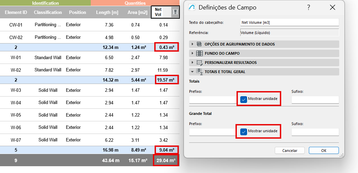Select the Net Vol column header
The image size is (358, 173).
pyautogui.click(x=161, y=12)
